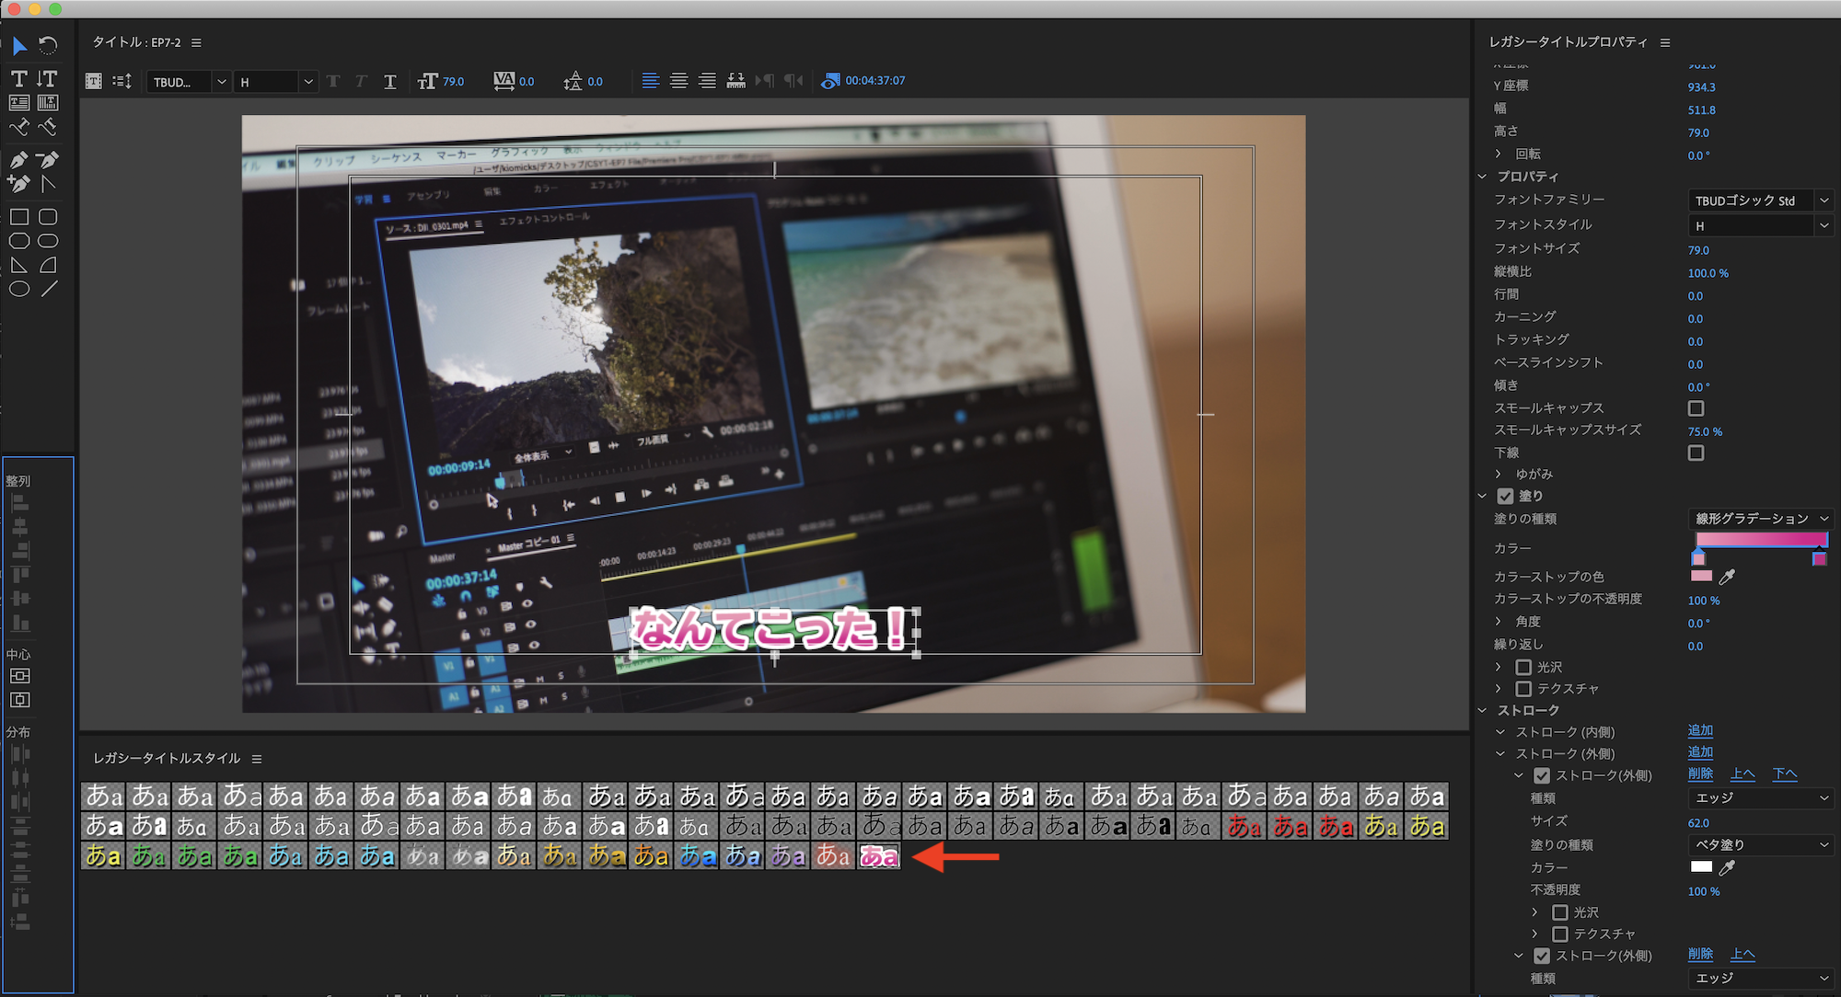Select the Selection arrow tool
The height and width of the screenshot is (997, 1841).
[x=19, y=45]
